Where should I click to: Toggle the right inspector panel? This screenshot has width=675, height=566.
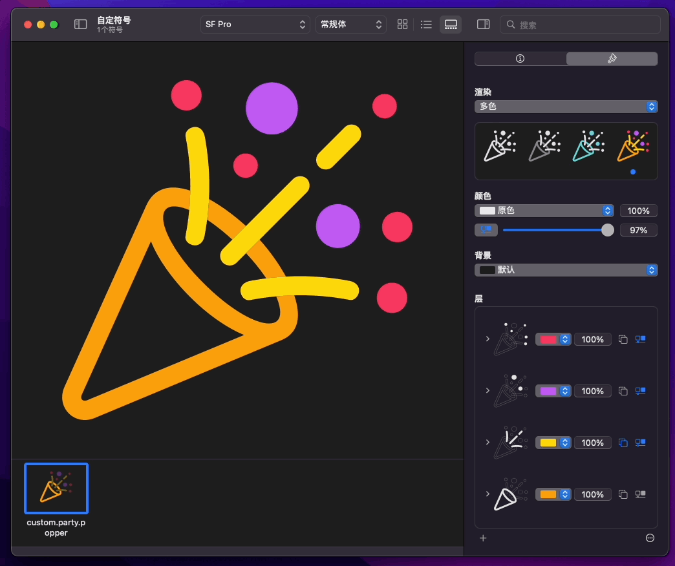coord(484,25)
